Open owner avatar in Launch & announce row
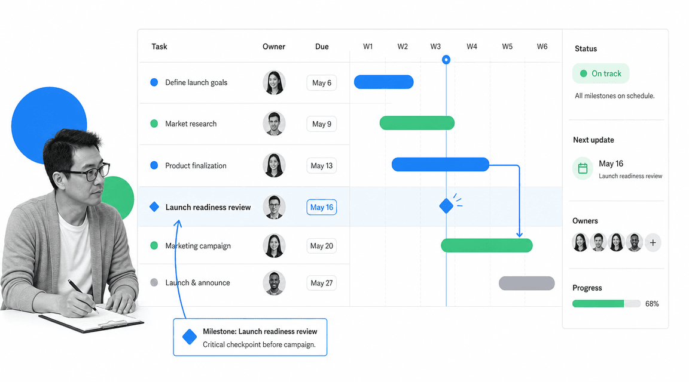Image resolution: width=689 pixels, height=382 pixels. pyautogui.click(x=274, y=283)
